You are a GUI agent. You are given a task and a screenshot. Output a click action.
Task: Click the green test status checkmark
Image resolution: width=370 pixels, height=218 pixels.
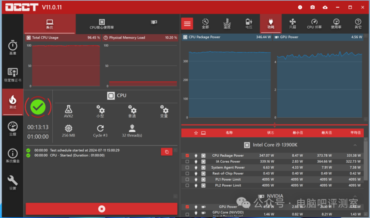(x=38, y=107)
